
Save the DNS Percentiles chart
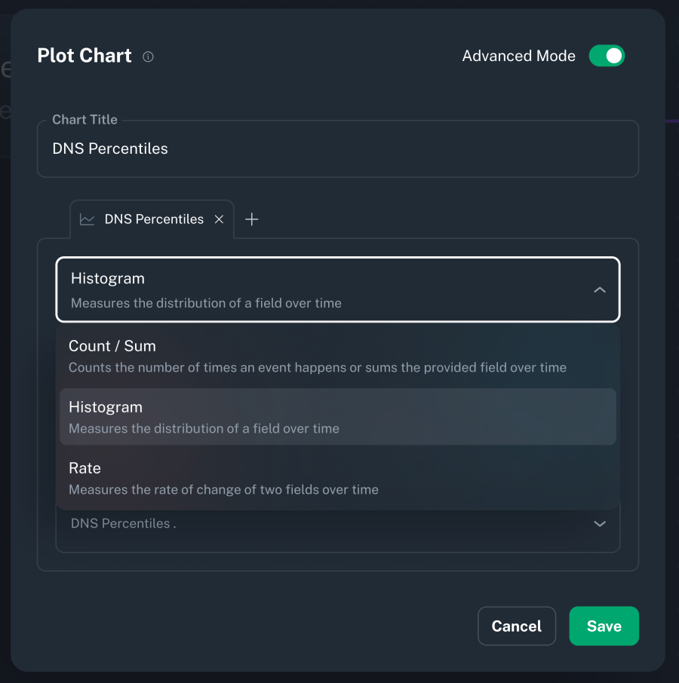tap(604, 626)
